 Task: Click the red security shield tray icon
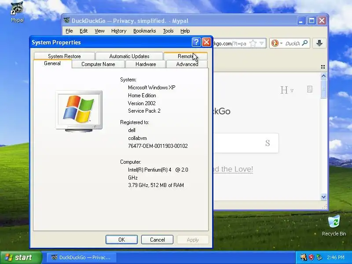point(311,257)
